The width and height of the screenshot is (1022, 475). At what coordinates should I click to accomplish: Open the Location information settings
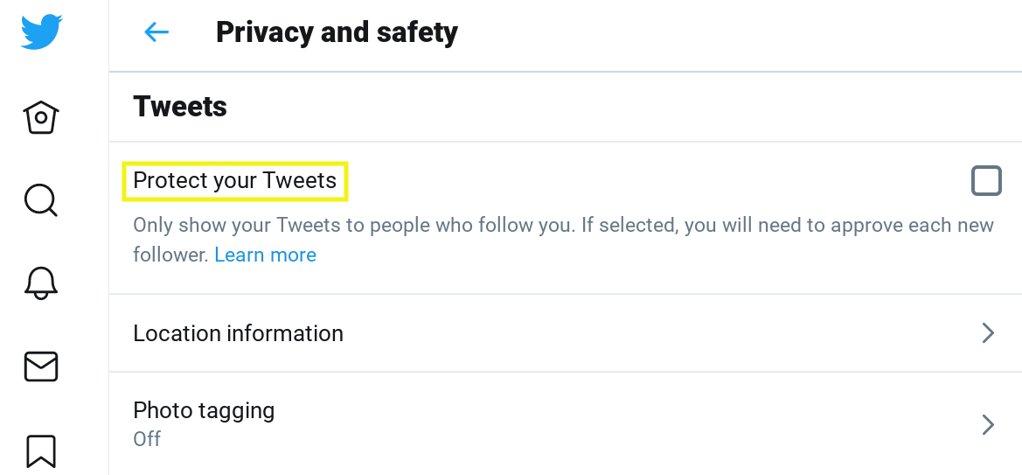(238, 333)
